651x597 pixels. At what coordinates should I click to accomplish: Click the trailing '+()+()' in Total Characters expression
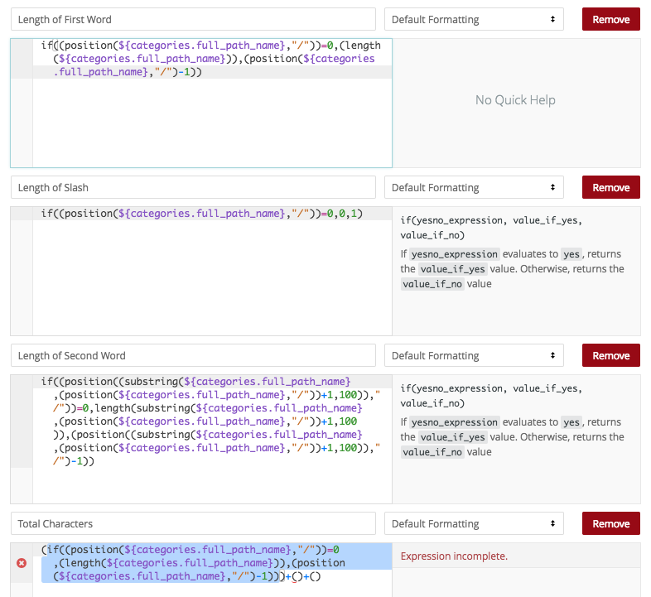pyautogui.click(x=303, y=576)
